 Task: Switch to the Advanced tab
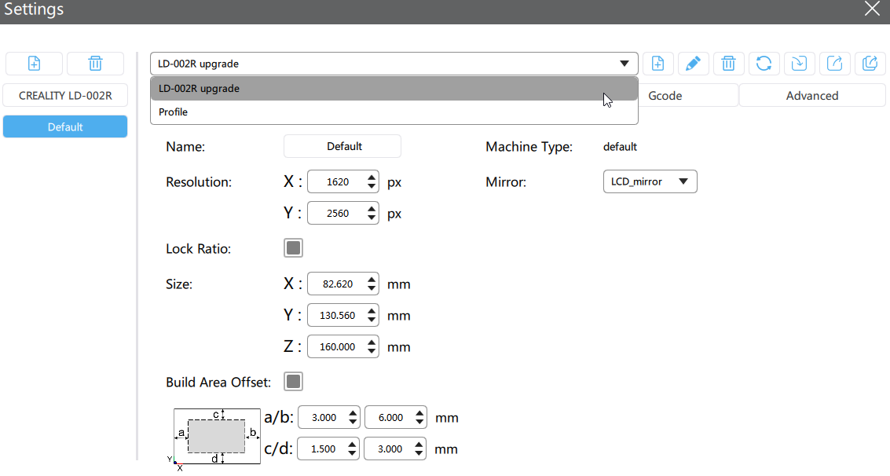coord(811,96)
